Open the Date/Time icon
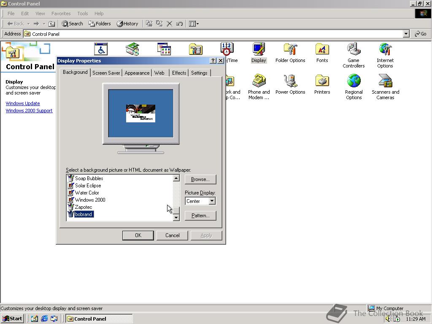432x324 pixels. point(227,49)
